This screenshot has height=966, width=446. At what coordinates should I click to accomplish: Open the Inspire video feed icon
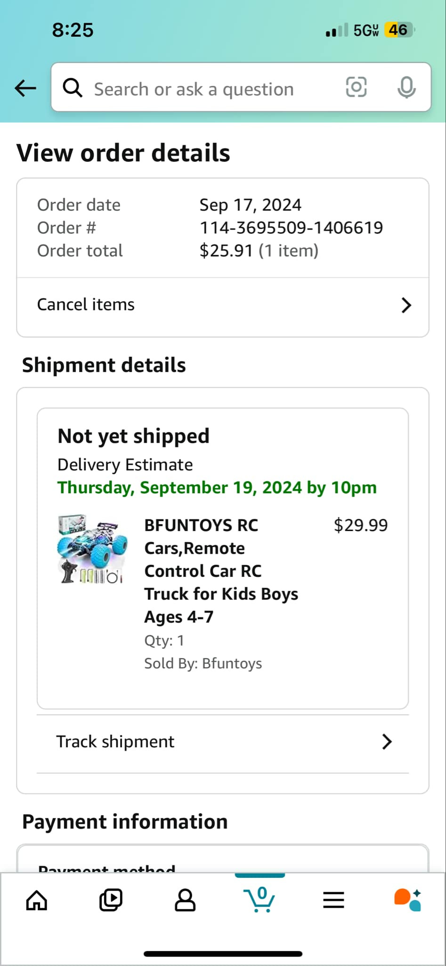111,900
